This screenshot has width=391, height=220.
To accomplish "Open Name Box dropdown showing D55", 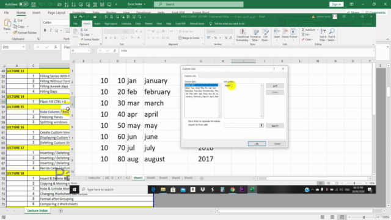I will (x=23, y=47).
